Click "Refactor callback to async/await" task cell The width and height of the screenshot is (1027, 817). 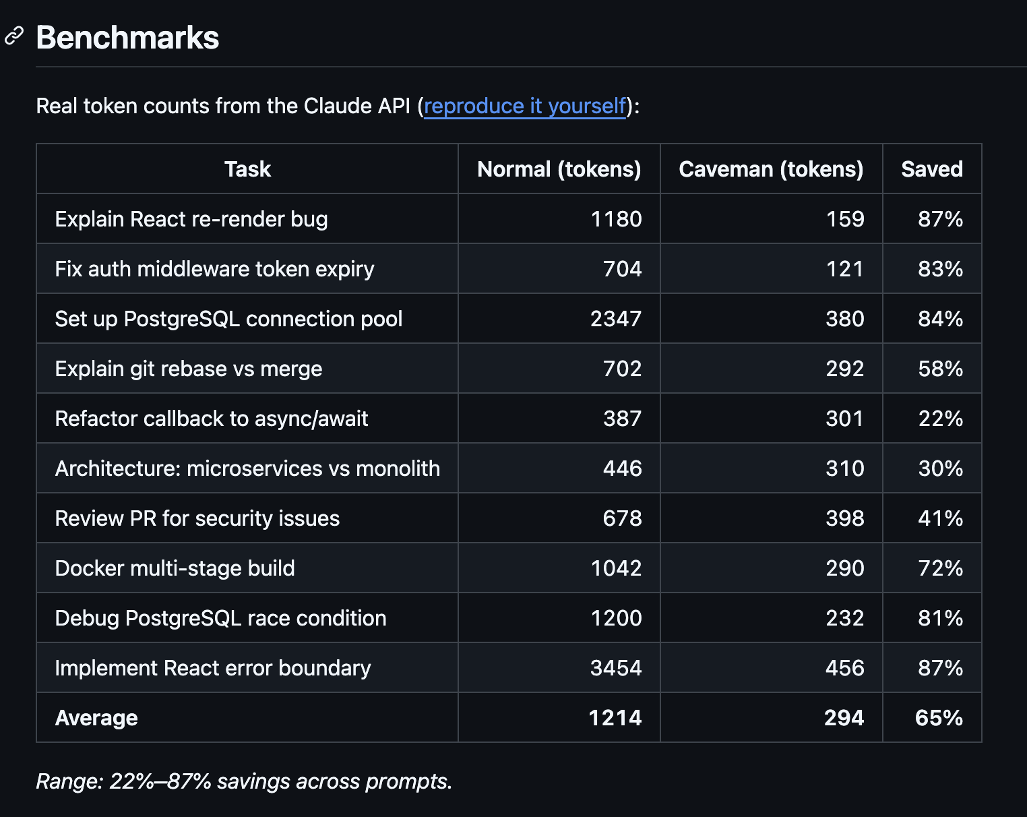click(x=212, y=419)
